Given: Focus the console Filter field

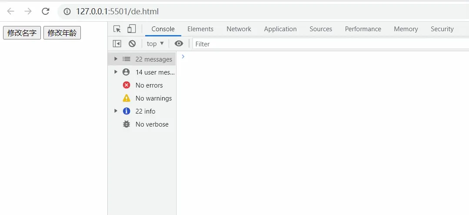Looking at the screenshot, I should pyautogui.click(x=330, y=44).
